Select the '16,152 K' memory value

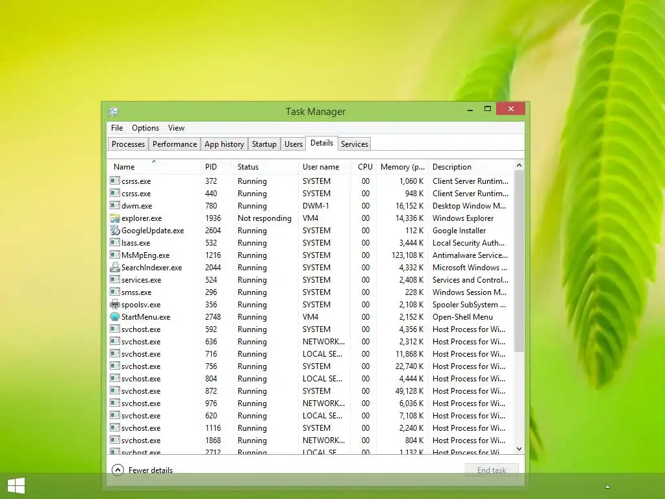(x=409, y=206)
